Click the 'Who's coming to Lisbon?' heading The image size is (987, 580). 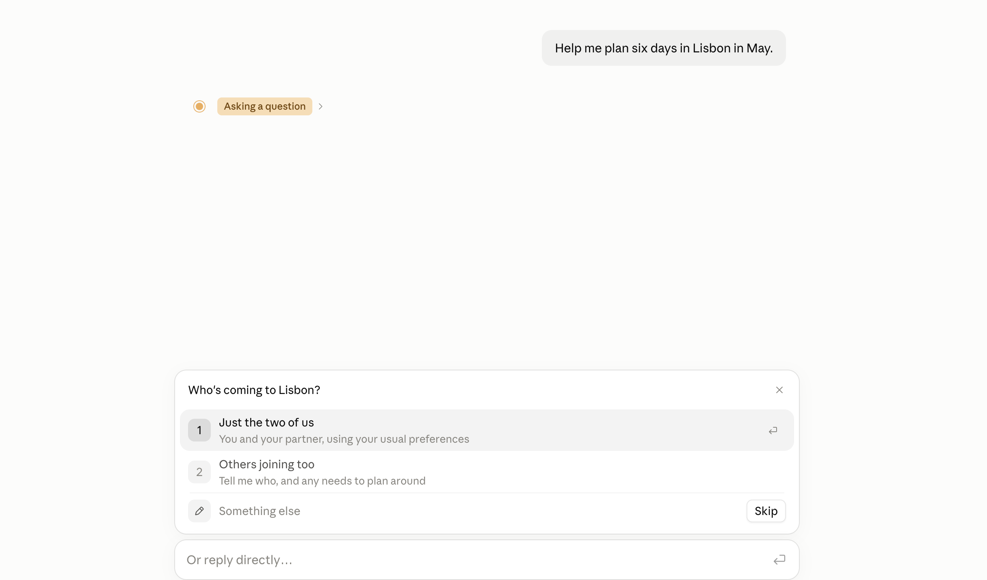coord(254,390)
